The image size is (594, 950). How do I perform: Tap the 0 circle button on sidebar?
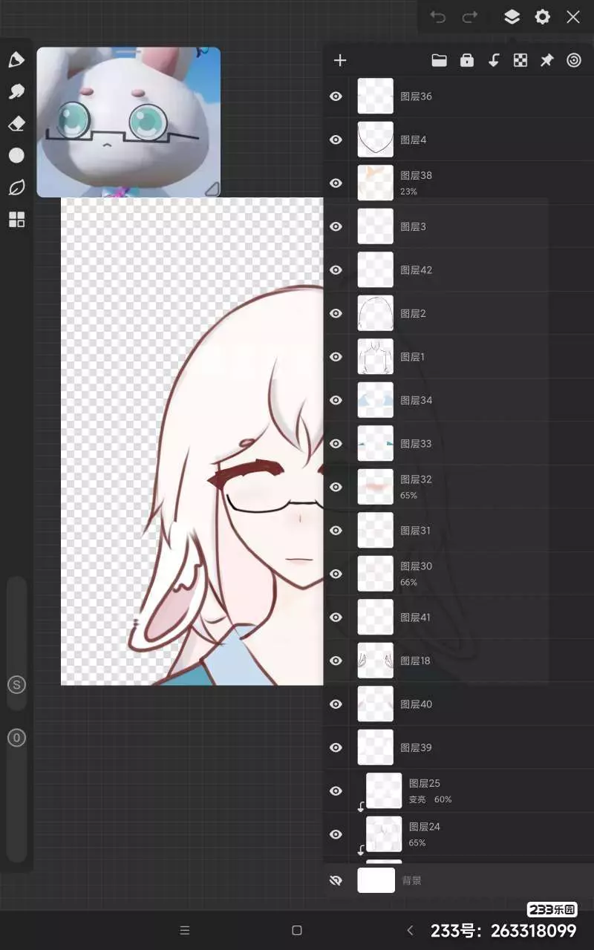16,738
